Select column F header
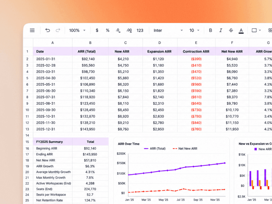The width and height of the screenshot is (272, 204). [x=232, y=43]
